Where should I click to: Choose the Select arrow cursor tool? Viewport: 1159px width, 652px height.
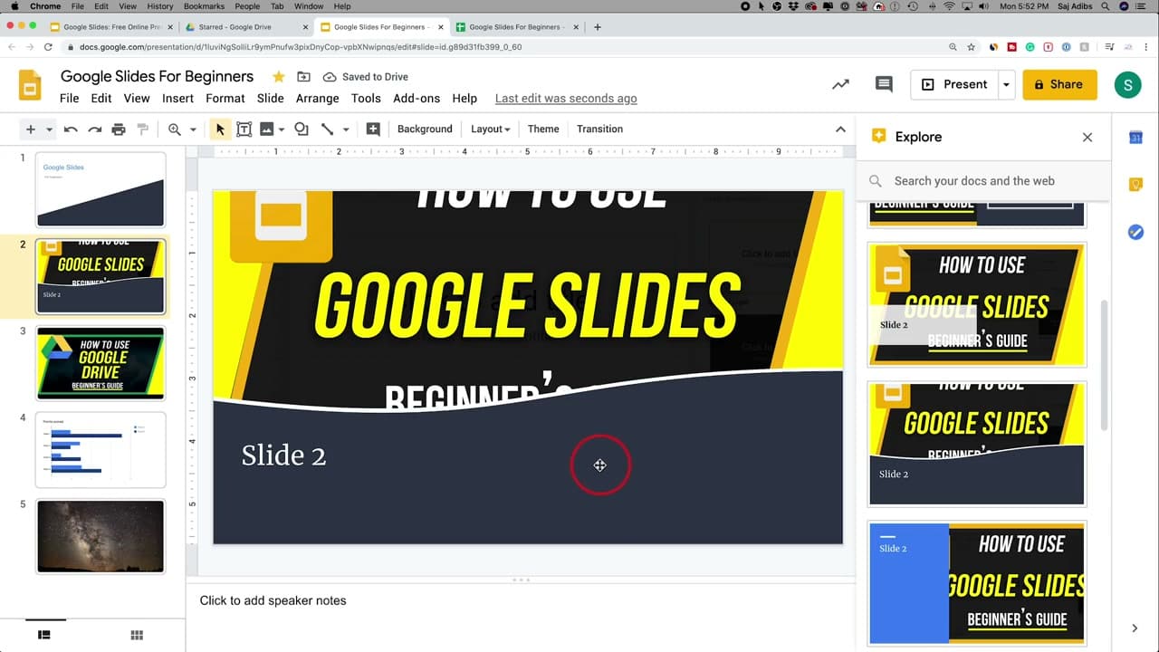(x=220, y=129)
